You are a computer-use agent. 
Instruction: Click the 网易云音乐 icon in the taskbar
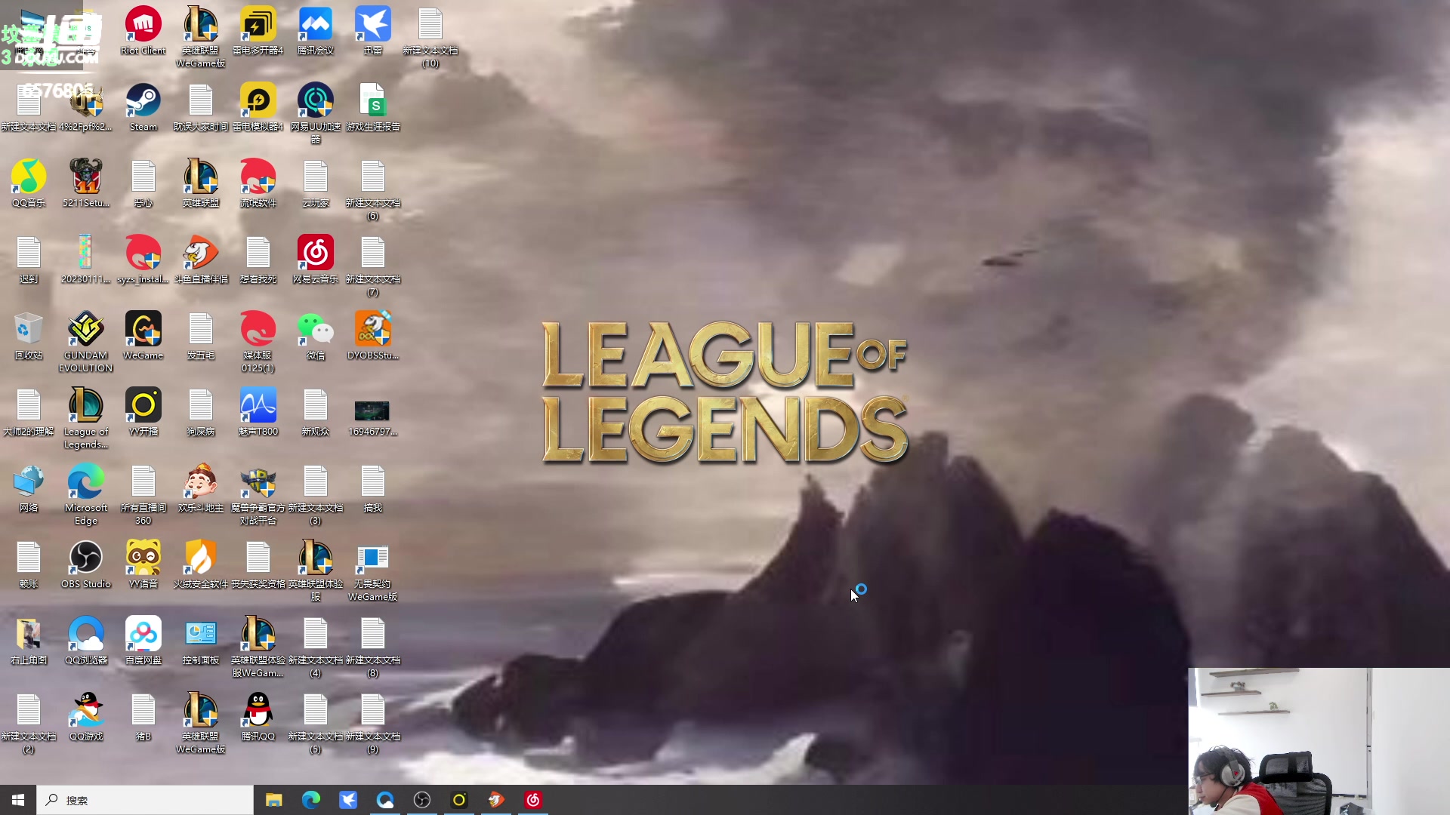533,800
